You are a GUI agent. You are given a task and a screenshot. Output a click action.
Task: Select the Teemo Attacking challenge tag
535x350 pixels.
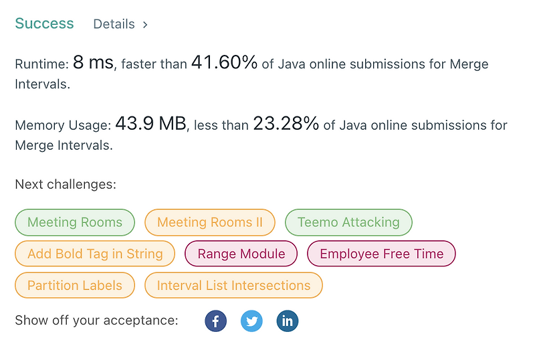tap(348, 222)
